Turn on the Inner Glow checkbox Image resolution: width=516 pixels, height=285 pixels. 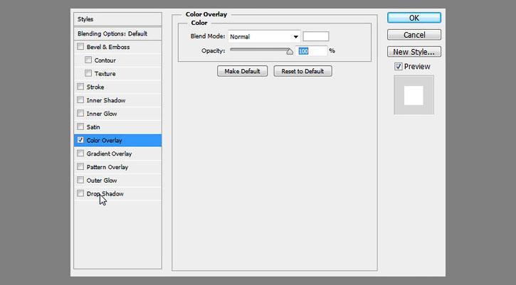click(80, 113)
